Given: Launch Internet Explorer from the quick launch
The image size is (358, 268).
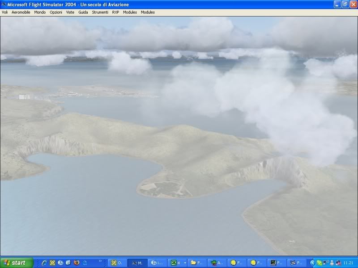Looking at the screenshot, I should pos(44,263).
